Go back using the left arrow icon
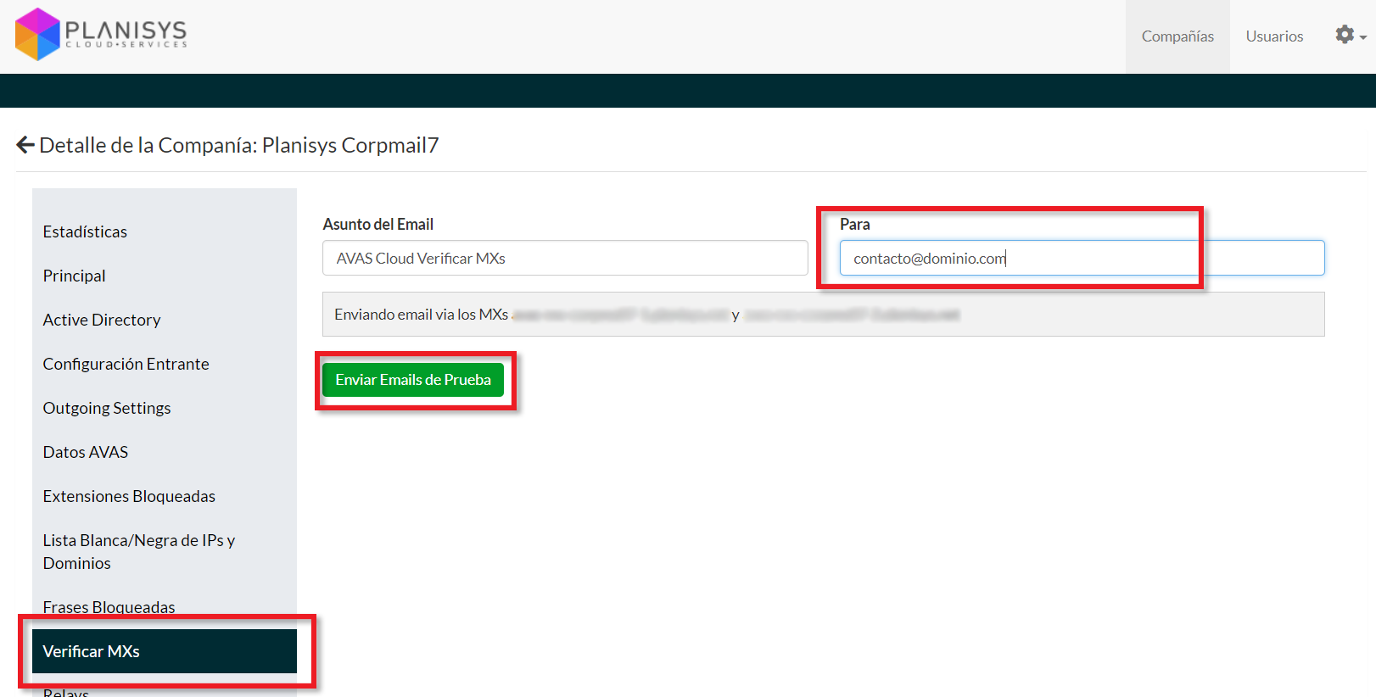This screenshot has width=1376, height=697. click(x=25, y=145)
